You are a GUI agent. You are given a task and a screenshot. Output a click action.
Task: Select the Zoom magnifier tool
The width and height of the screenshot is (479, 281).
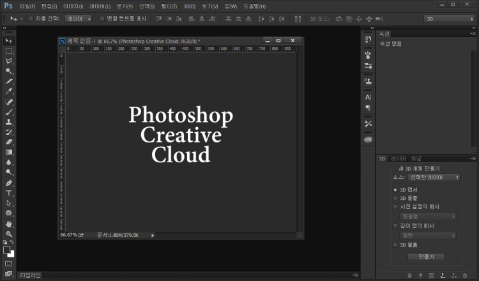[x=9, y=234]
